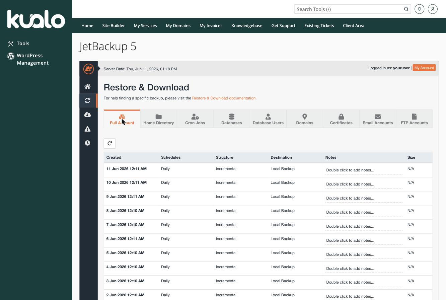Image resolution: width=446 pixels, height=300 pixels.
Task: Open Knowledgebase menu item
Action: 247,25
